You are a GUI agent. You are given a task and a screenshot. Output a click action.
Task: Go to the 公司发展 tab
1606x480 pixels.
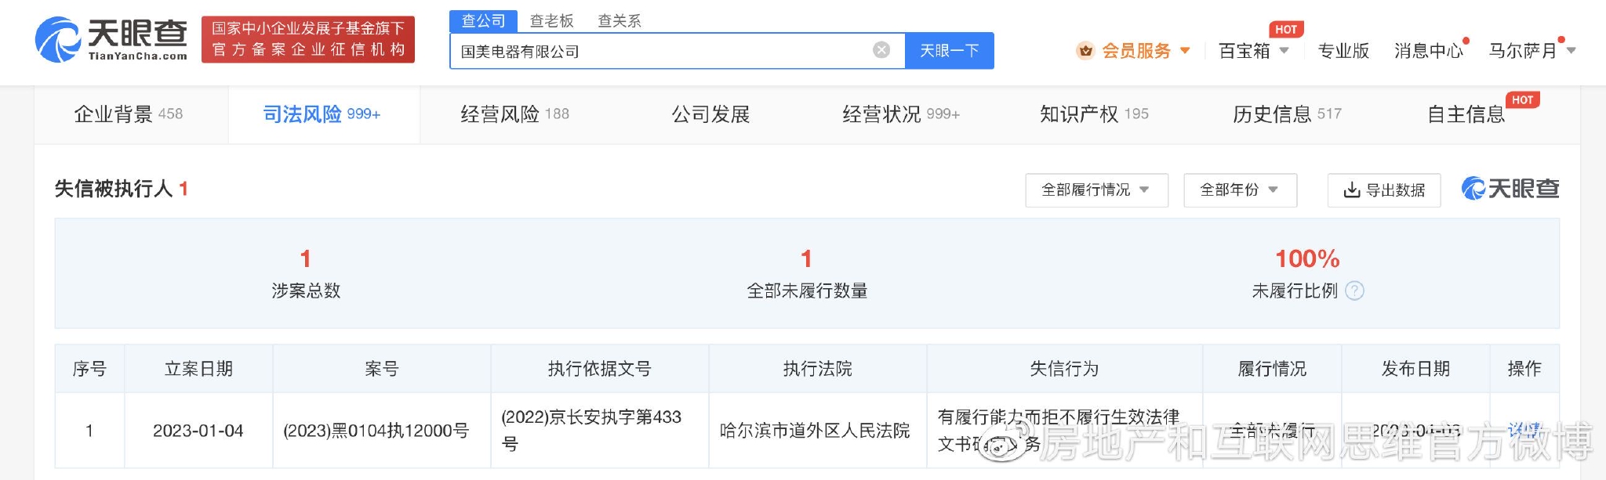[x=710, y=114]
